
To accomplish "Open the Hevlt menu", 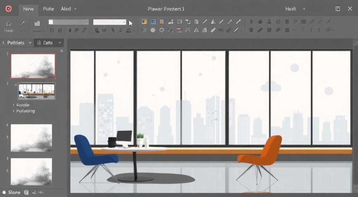I will click(291, 9).
